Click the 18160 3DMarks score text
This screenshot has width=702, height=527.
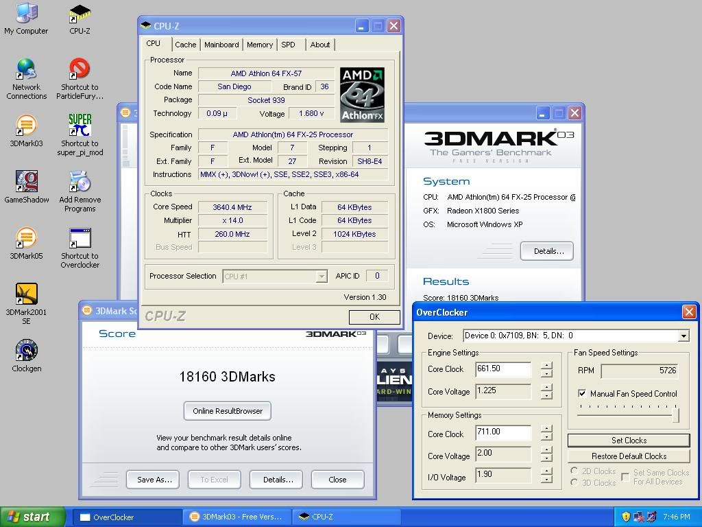click(x=227, y=377)
